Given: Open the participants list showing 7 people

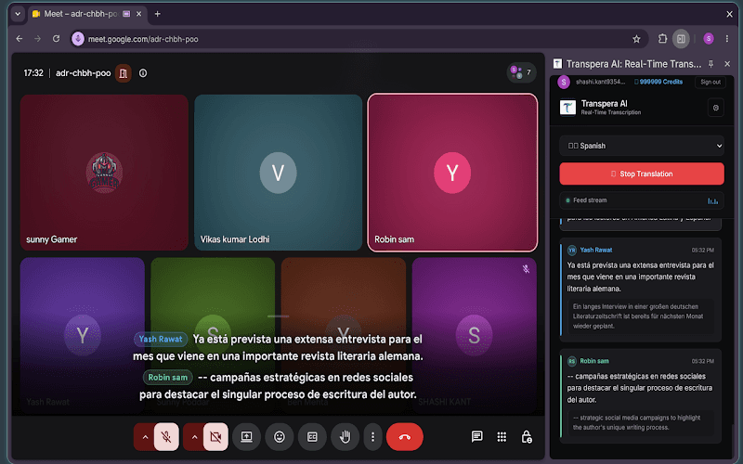Looking at the screenshot, I should tap(521, 72).
